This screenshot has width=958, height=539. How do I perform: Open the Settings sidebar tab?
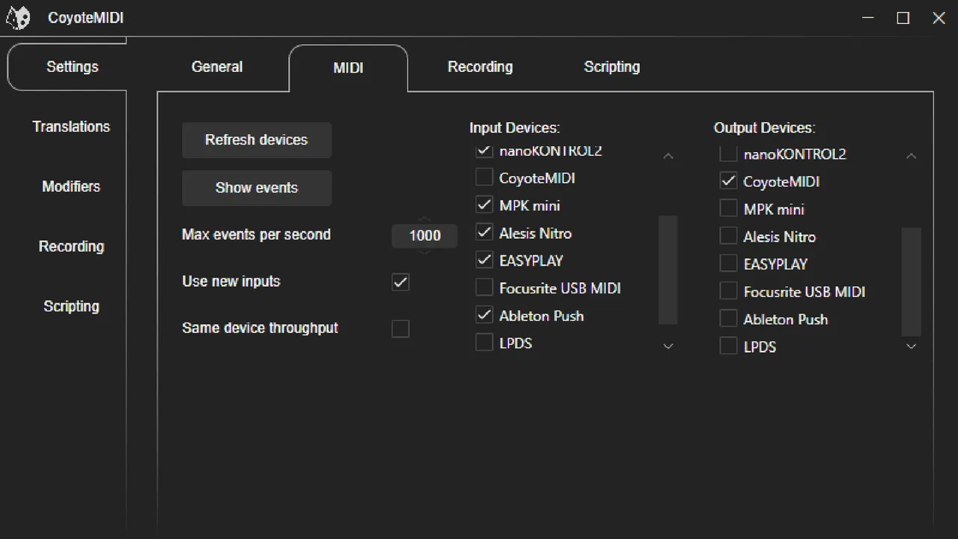point(72,67)
